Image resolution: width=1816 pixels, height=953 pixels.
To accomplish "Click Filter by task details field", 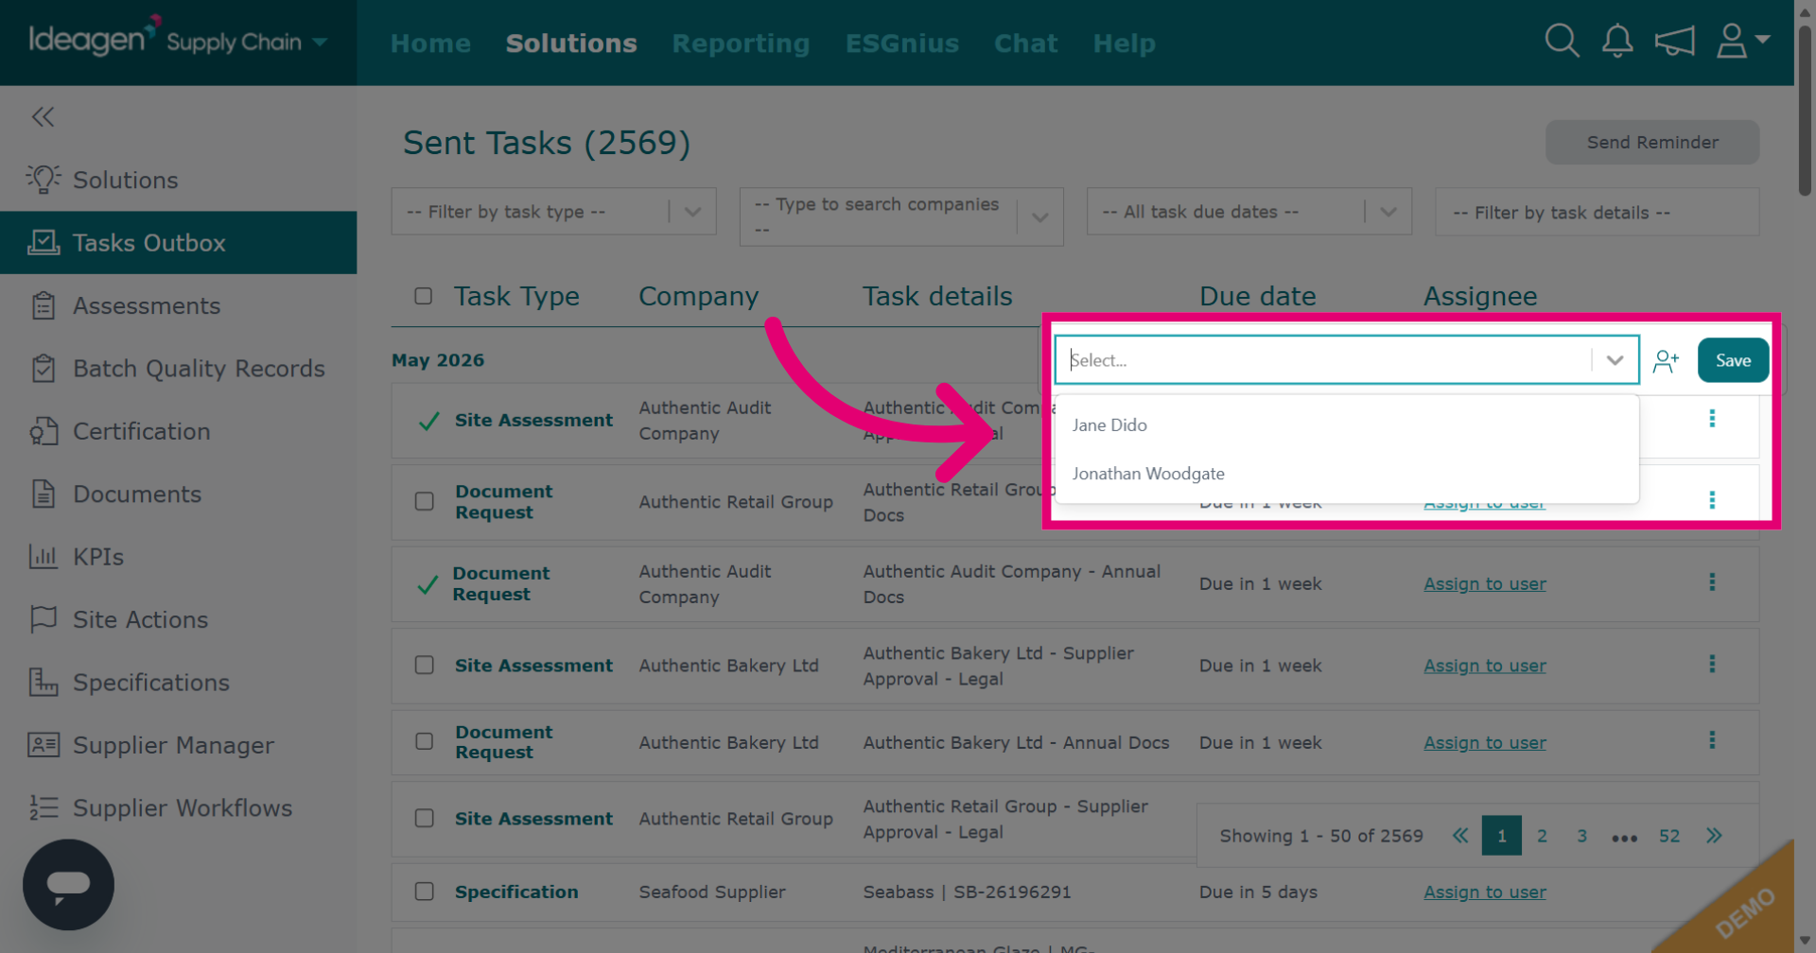I will tap(1597, 212).
